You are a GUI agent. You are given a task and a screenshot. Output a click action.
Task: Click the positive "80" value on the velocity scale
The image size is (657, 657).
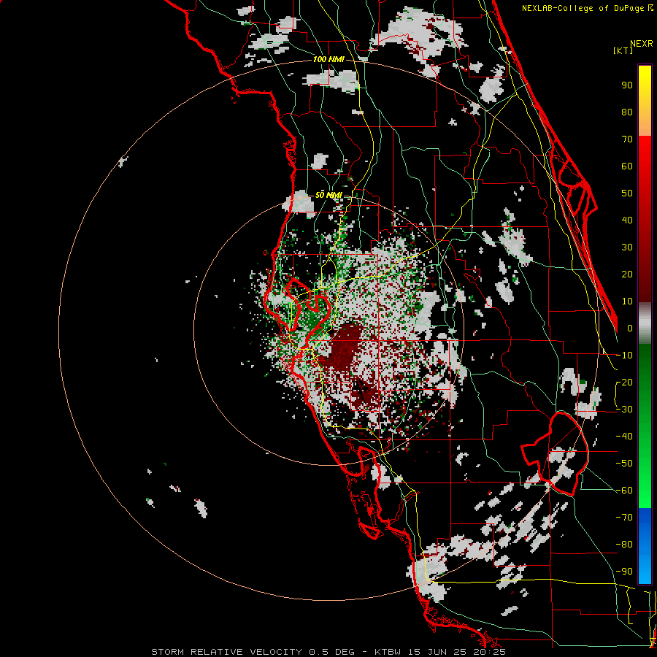coord(627,112)
